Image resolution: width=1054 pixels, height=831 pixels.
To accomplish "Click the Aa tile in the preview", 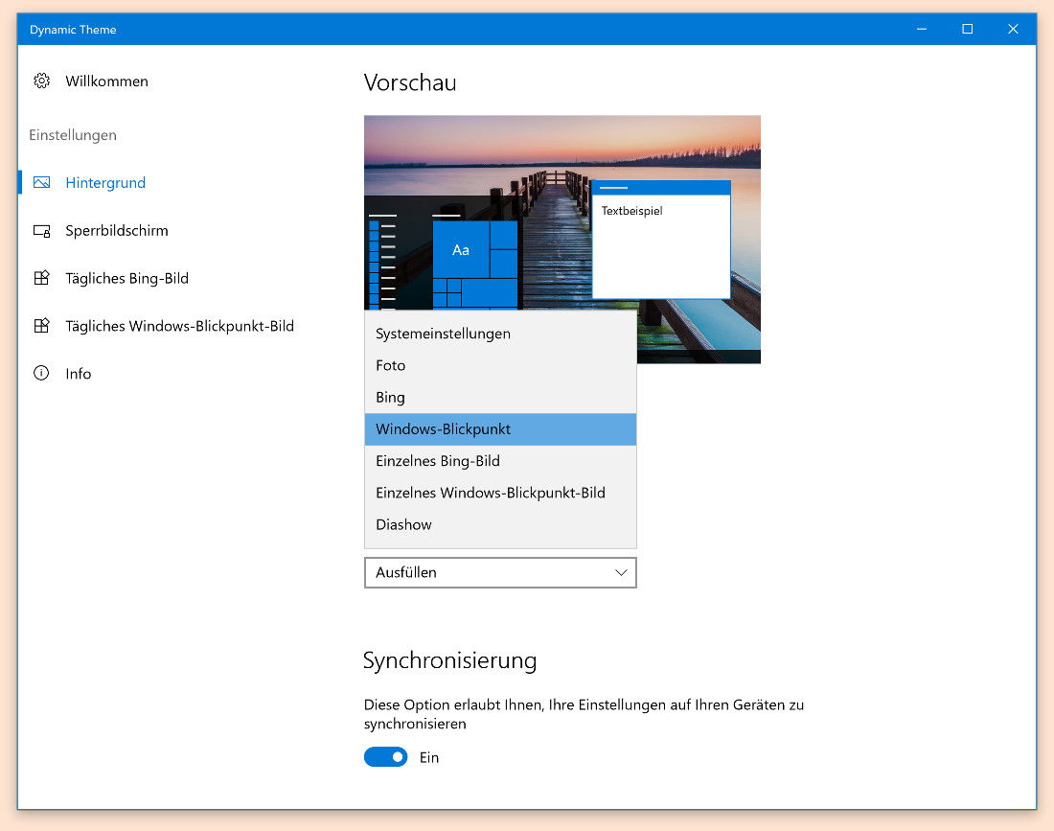I will click(461, 250).
